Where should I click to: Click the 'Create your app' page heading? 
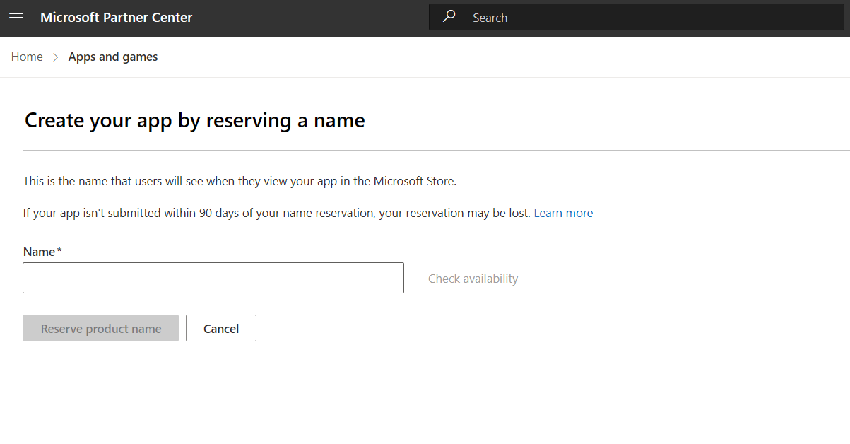point(195,120)
